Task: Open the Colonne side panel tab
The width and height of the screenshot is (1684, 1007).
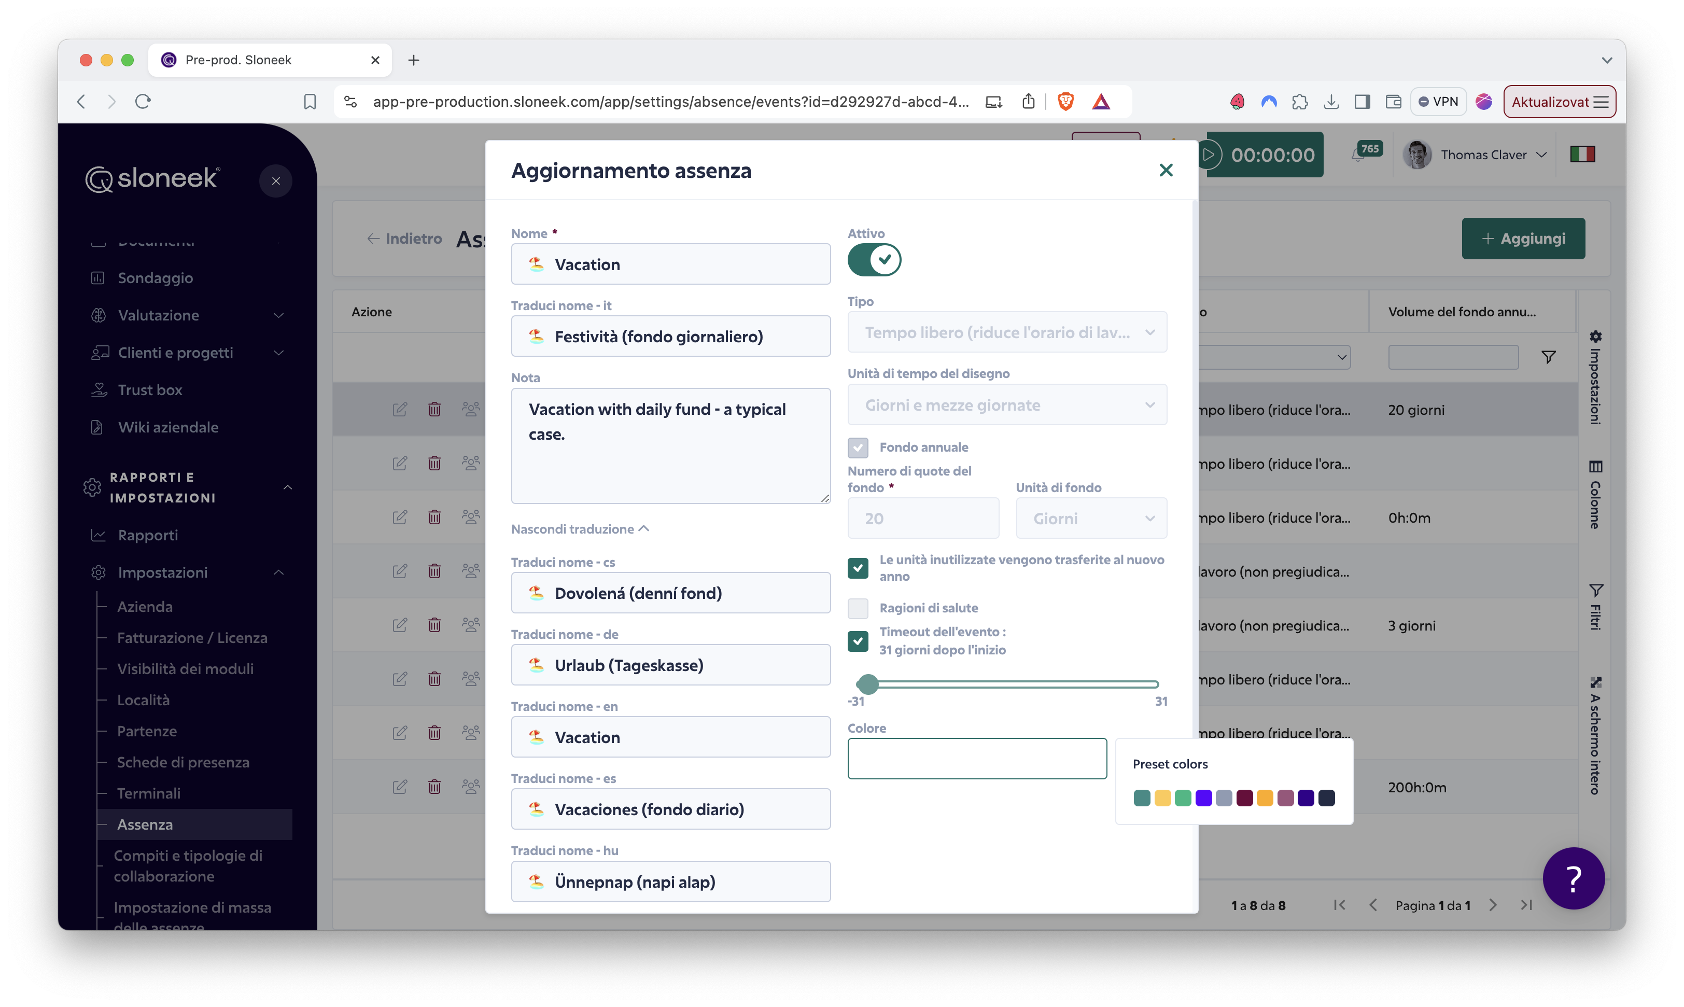Action: click(x=1595, y=495)
